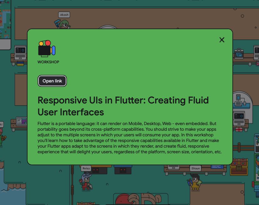
Task: Select the Akash name tag
Action: (x=64, y=15)
